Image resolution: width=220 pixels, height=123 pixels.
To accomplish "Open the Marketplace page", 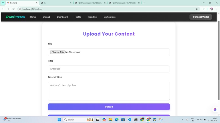I will 109,17.
